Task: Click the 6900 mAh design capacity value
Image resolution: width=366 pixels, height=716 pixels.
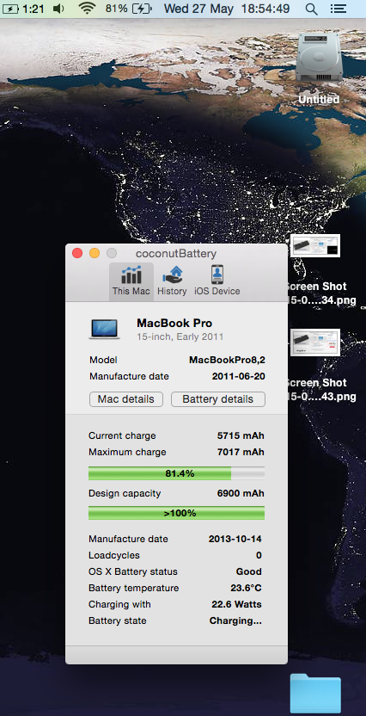Action: [x=241, y=494]
